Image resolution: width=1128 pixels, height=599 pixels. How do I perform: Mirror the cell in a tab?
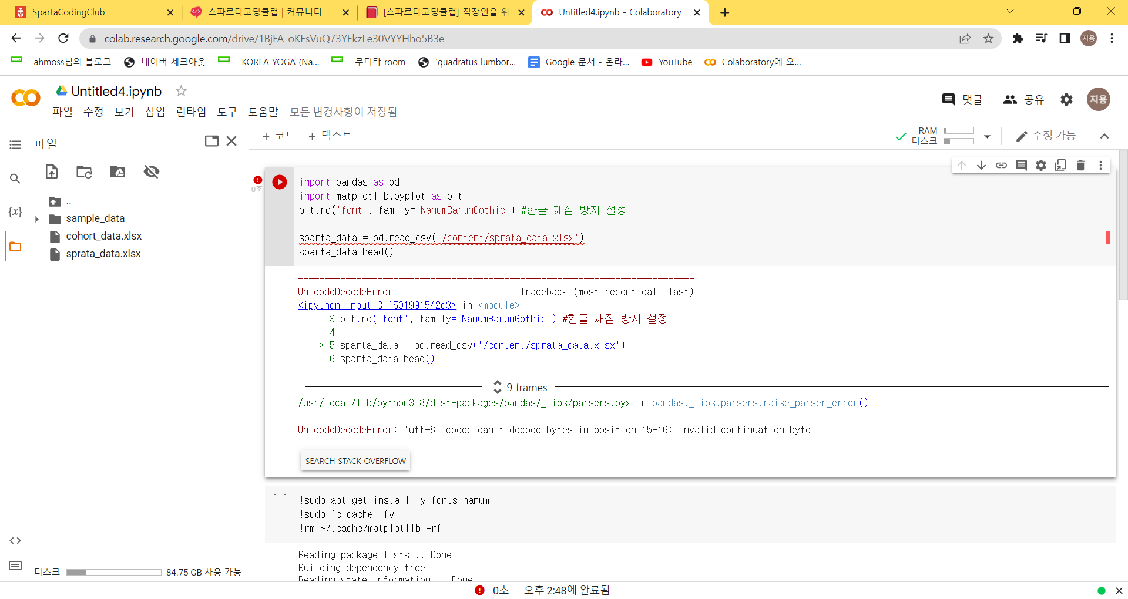tap(1060, 165)
